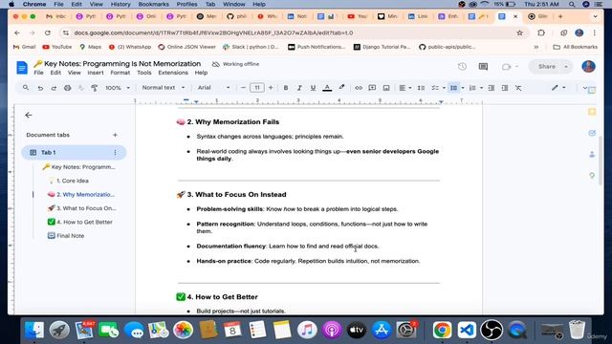Add a comment from the toolbar
The image size is (612, 344).
372,88
